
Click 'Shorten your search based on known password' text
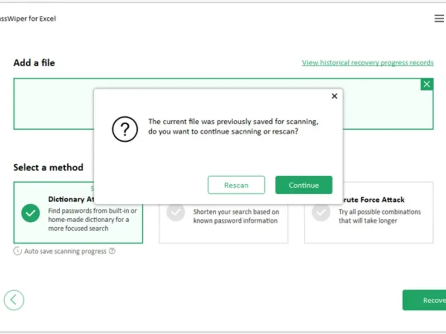point(236,216)
